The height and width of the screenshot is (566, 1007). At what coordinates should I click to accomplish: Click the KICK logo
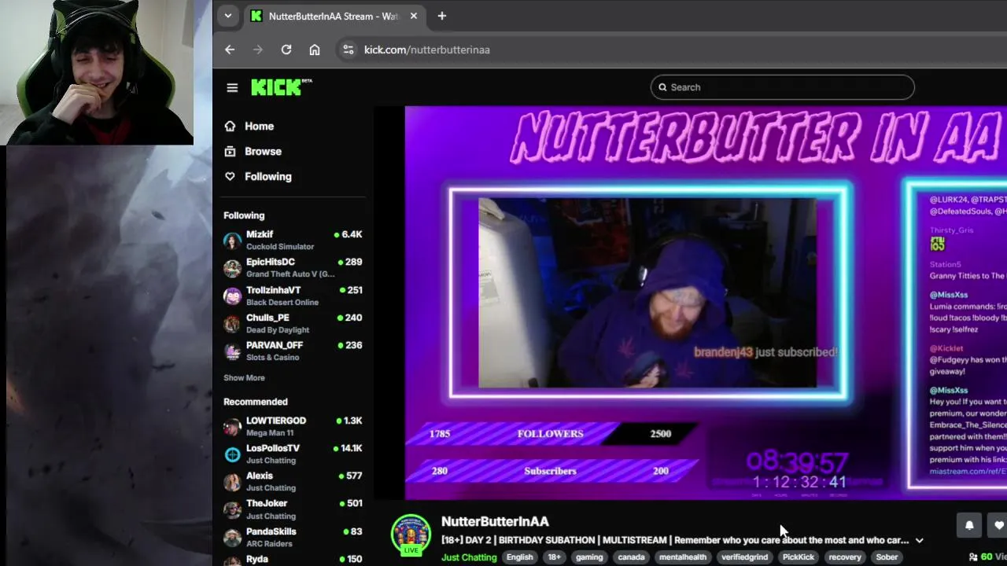(x=281, y=87)
